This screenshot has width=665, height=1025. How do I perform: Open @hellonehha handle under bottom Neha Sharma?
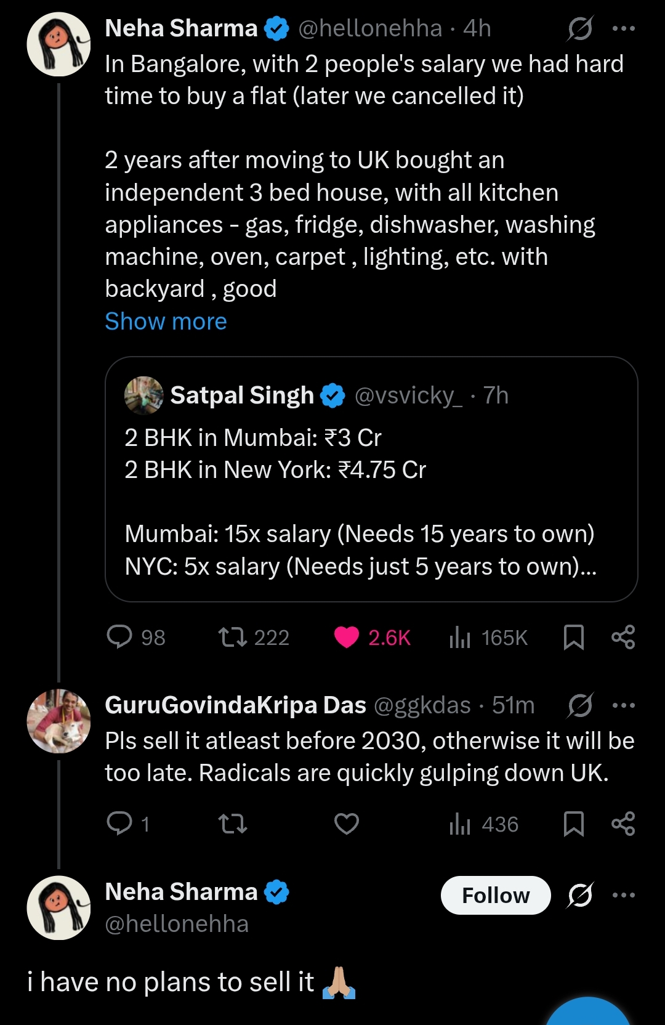pos(177,924)
